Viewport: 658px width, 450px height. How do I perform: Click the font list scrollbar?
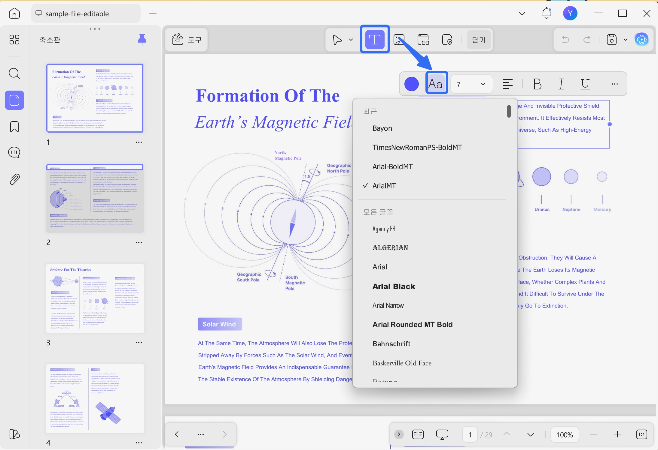click(509, 111)
